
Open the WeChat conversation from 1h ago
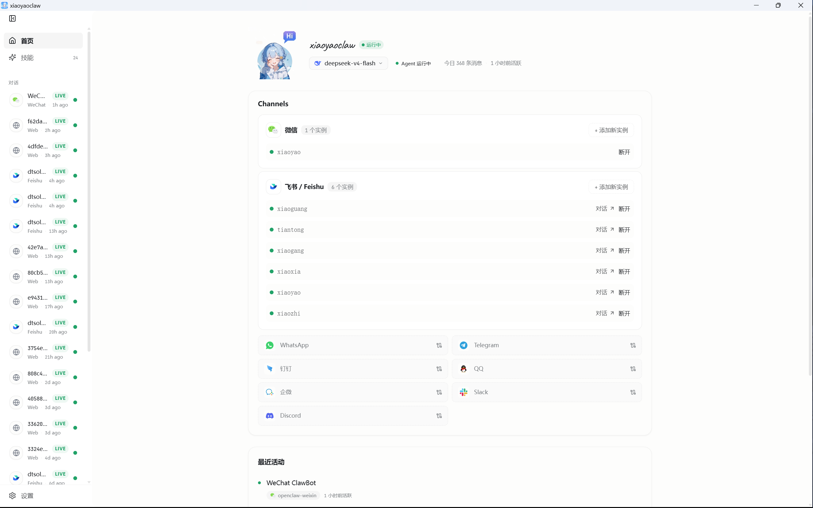click(x=43, y=100)
